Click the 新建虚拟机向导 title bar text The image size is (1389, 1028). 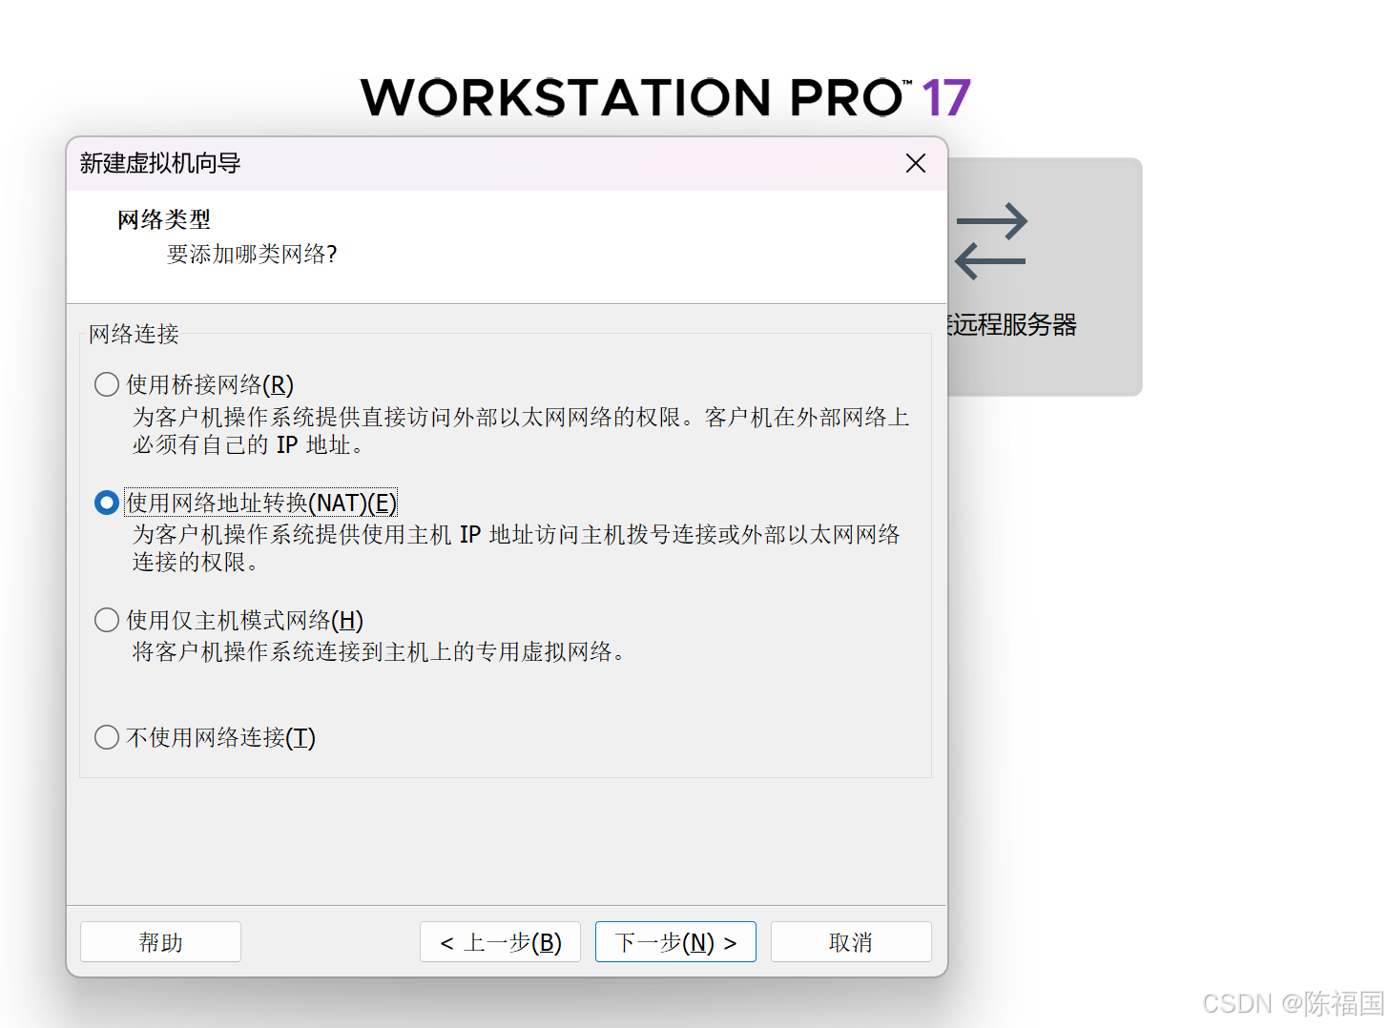pos(160,163)
